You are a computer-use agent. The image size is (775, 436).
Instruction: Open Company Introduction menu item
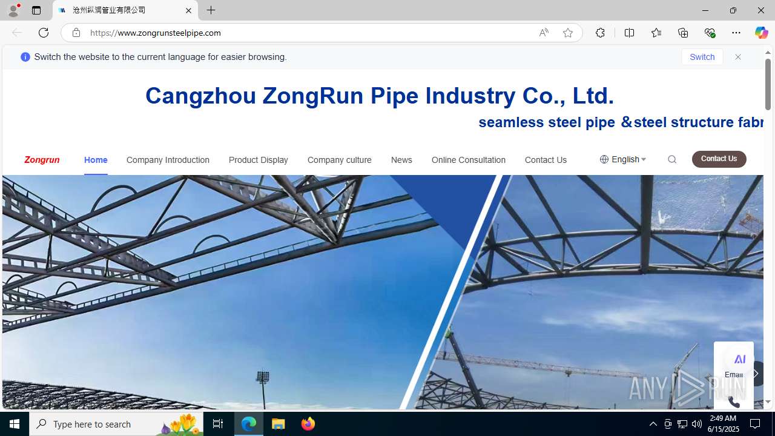[168, 160]
